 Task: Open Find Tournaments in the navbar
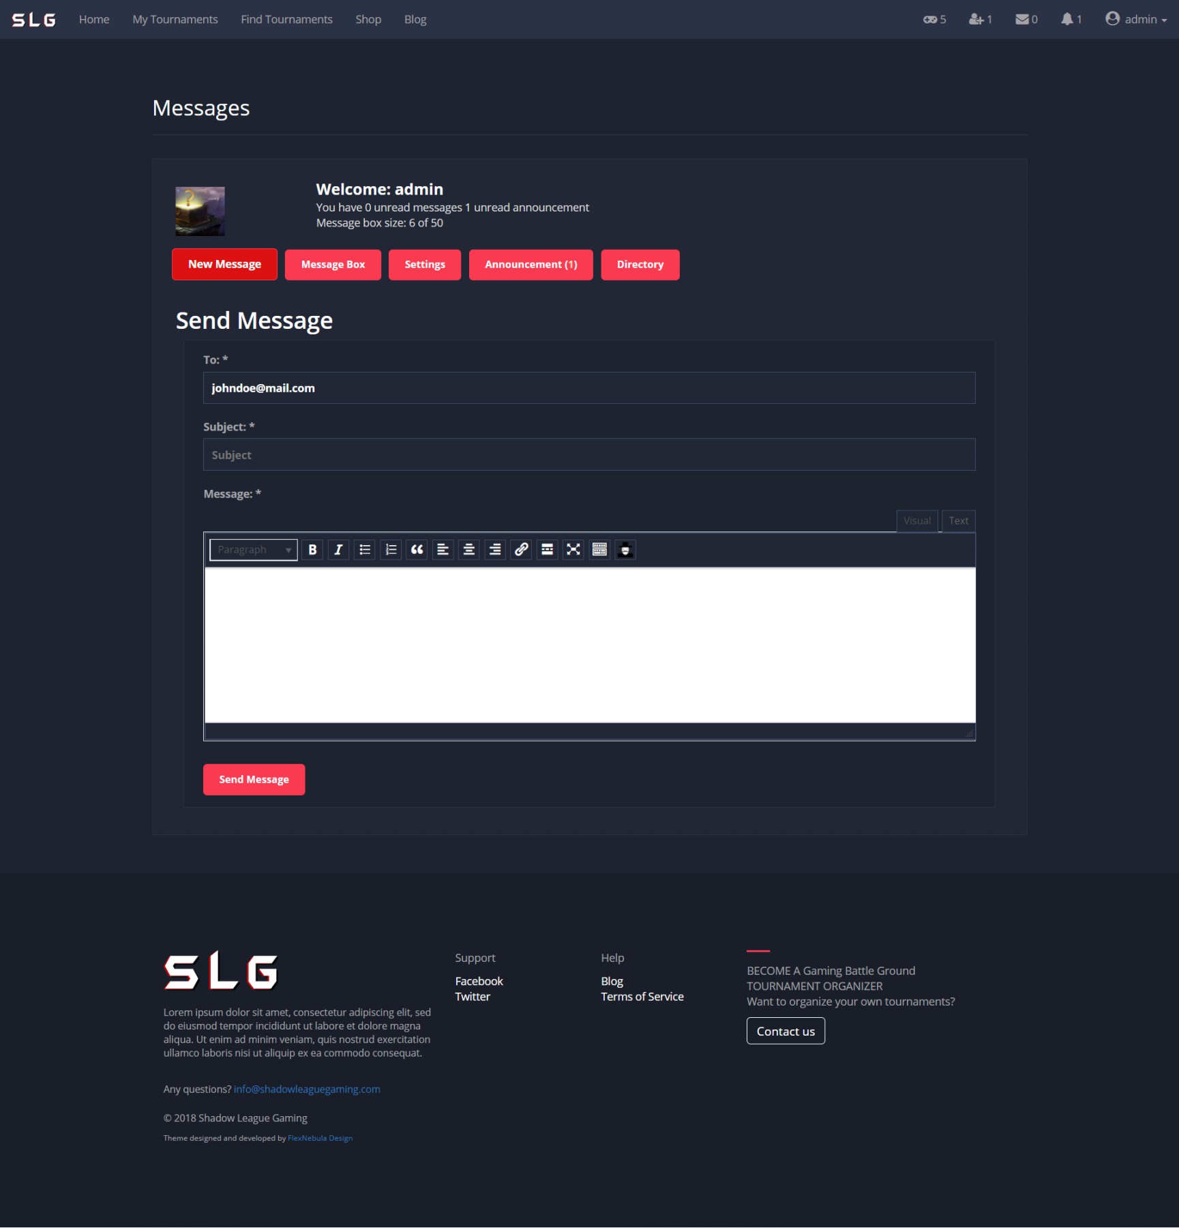tap(286, 20)
